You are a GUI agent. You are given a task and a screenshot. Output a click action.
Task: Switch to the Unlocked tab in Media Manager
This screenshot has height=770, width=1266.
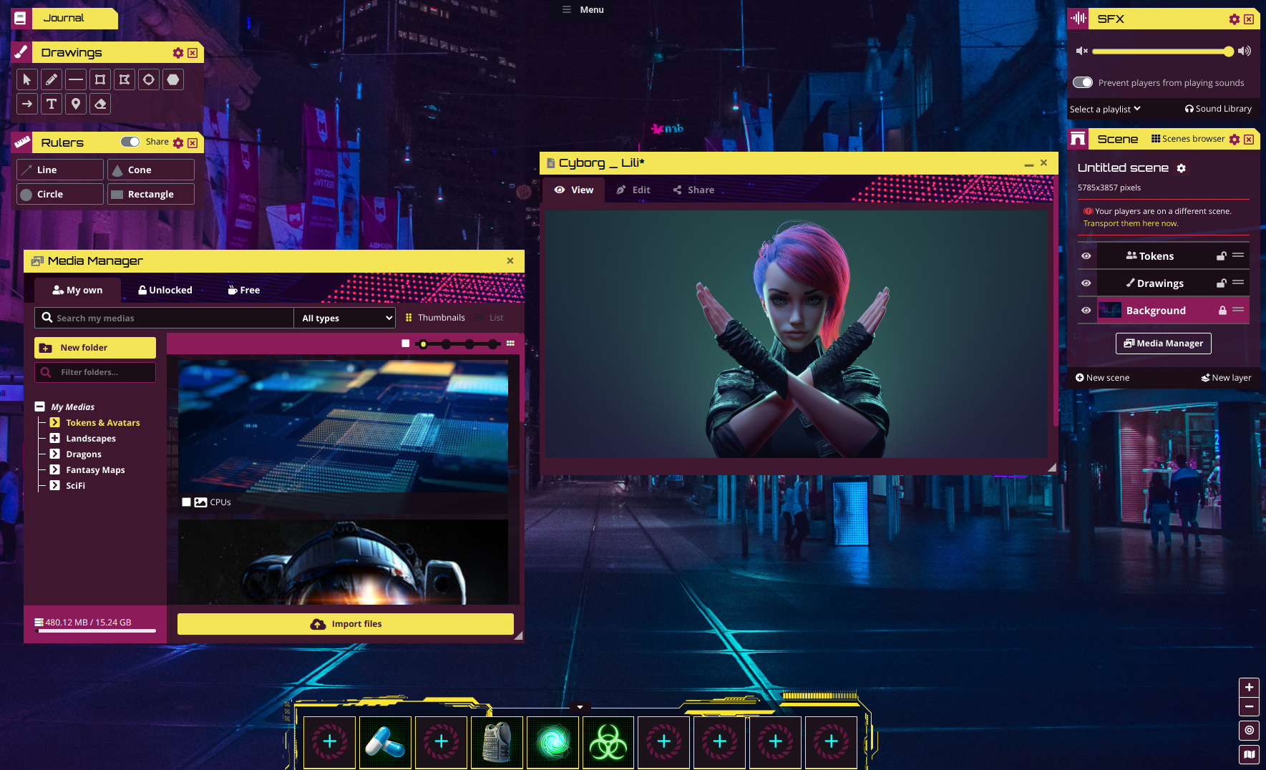pos(165,290)
